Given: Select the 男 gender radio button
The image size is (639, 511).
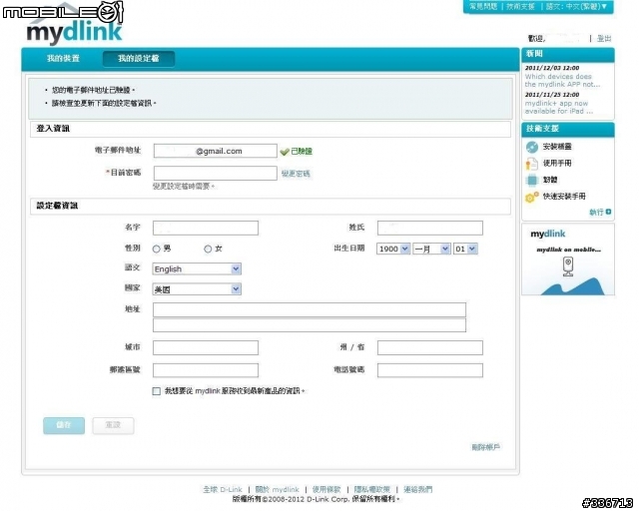Looking at the screenshot, I should tap(156, 249).
